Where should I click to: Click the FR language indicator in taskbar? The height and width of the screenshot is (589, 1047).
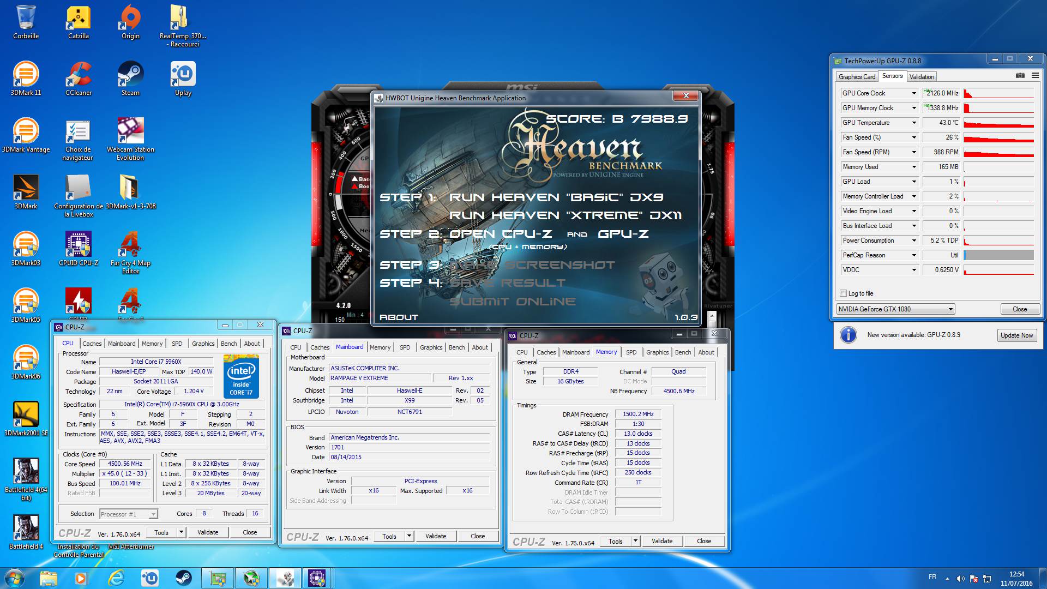[x=932, y=577]
